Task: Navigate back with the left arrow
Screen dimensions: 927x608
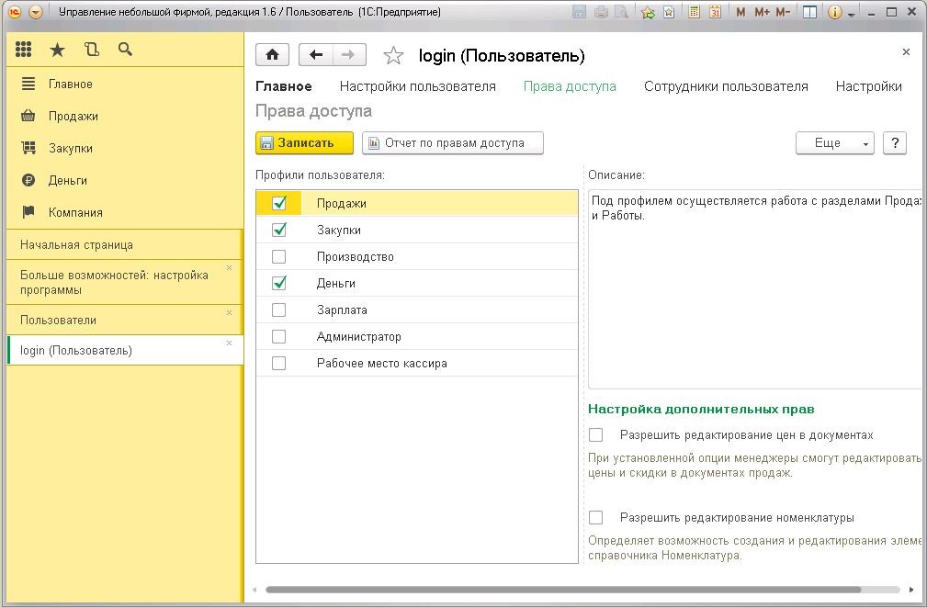Action: click(316, 55)
